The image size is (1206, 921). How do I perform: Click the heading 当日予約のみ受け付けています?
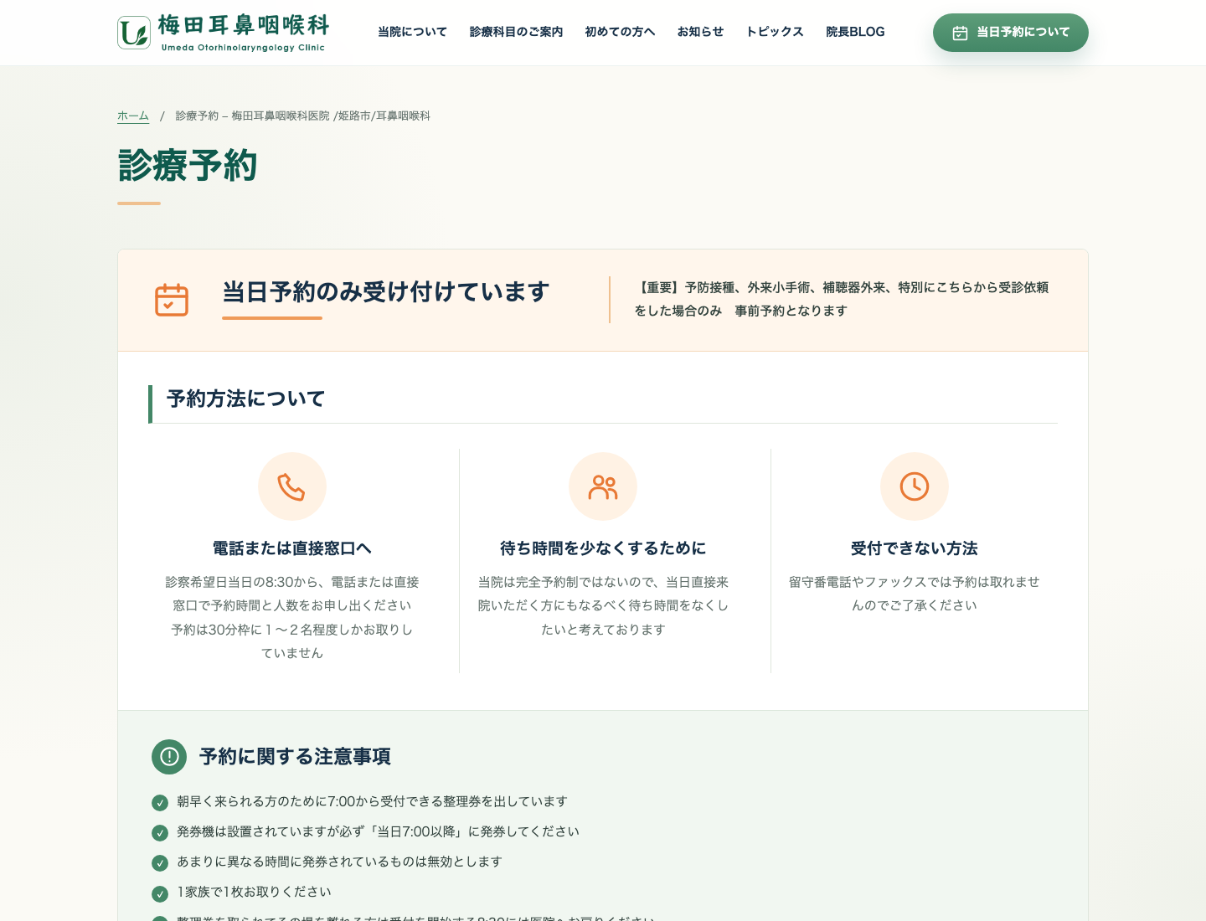coord(386,291)
